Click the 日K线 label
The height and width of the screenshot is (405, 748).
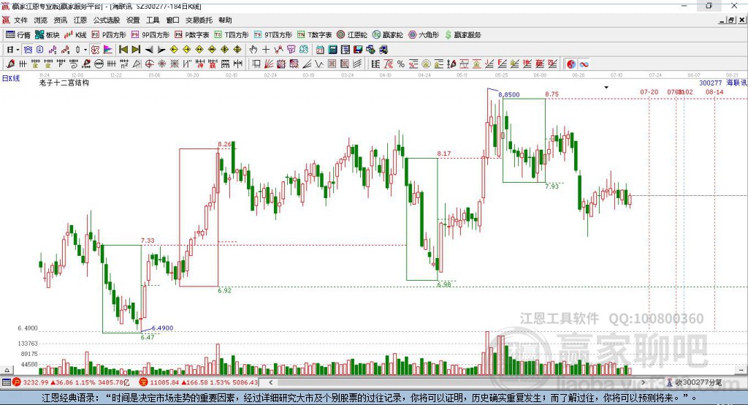point(11,78)
